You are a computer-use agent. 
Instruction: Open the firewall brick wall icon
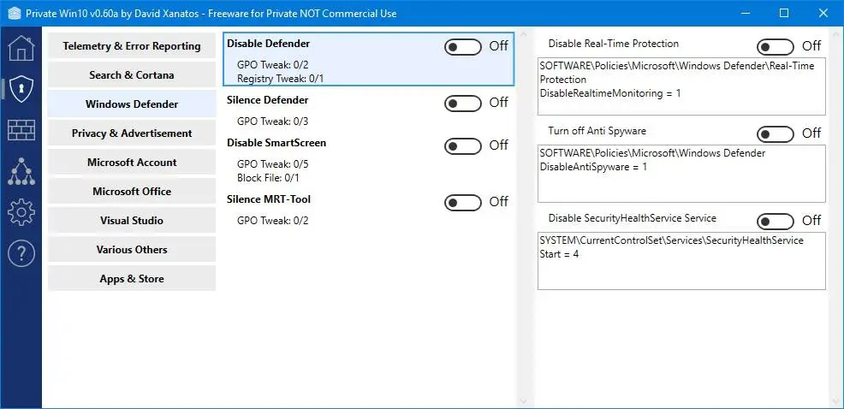click(x=21, y=129)
